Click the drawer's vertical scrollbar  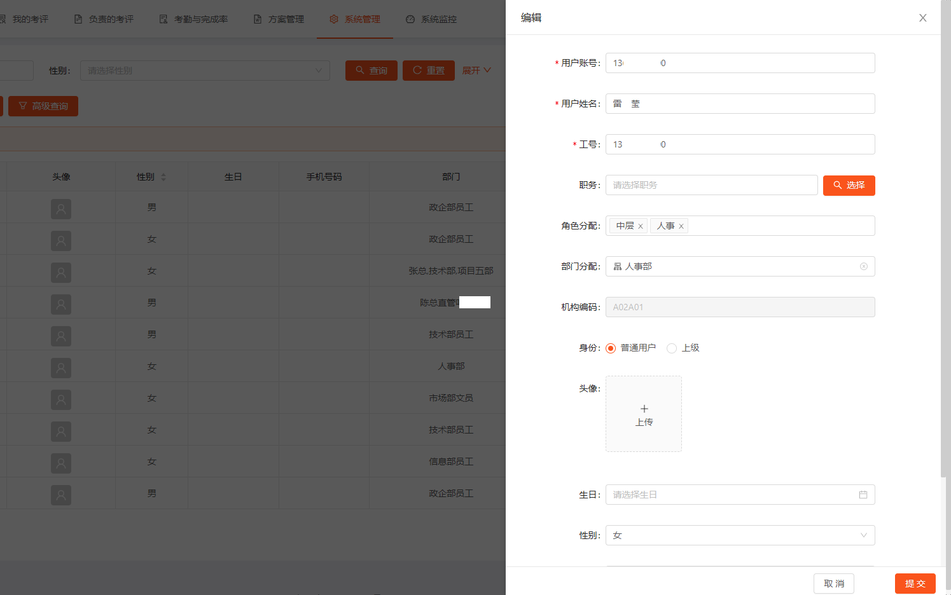[x=943, y=254]
